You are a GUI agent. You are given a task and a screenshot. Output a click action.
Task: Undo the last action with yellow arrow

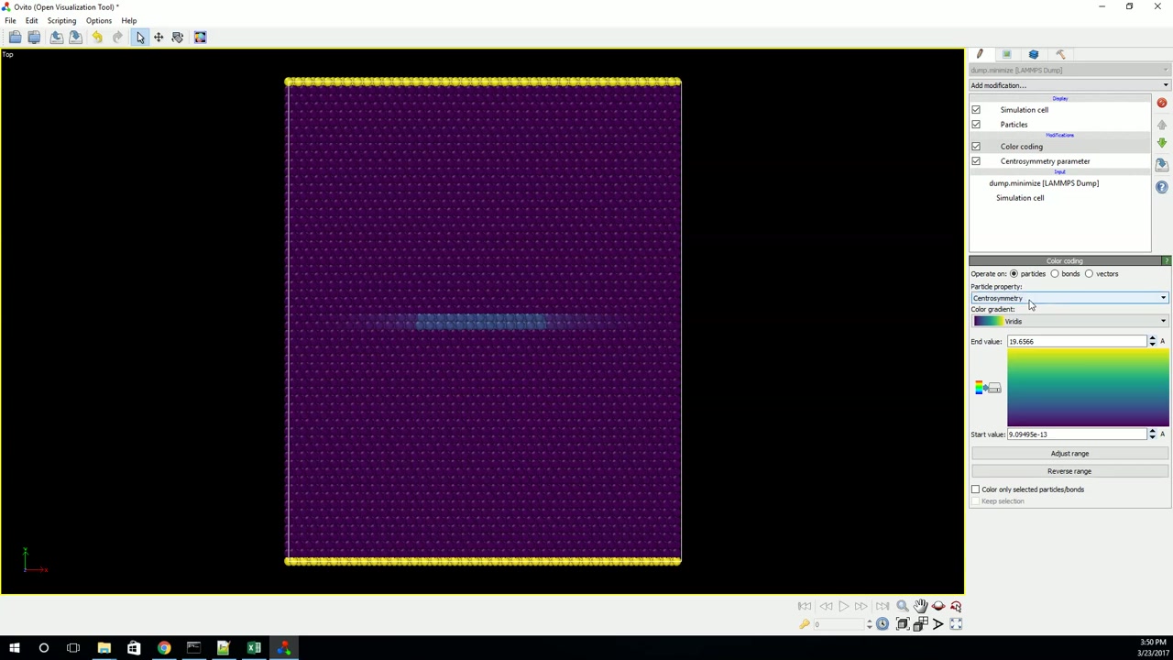pyautogui.click(x=97, y=38)
